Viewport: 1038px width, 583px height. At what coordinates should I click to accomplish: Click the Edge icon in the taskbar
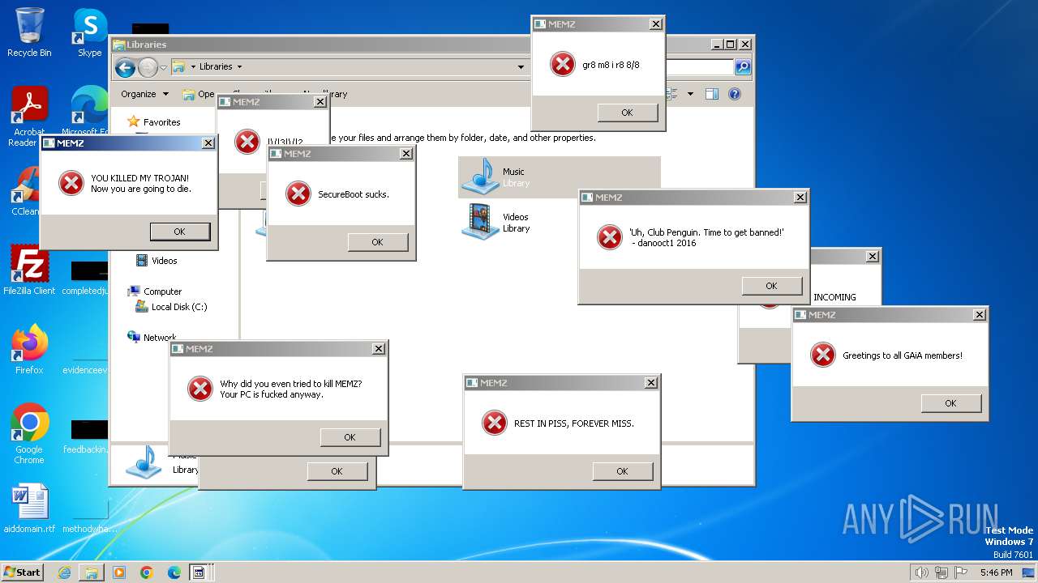coord(174,572)
